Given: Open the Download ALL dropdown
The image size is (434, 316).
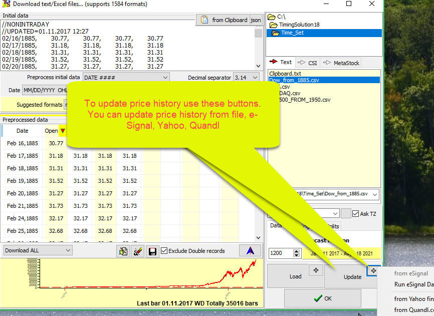Looking at the screenshot, I should (38, 250).
